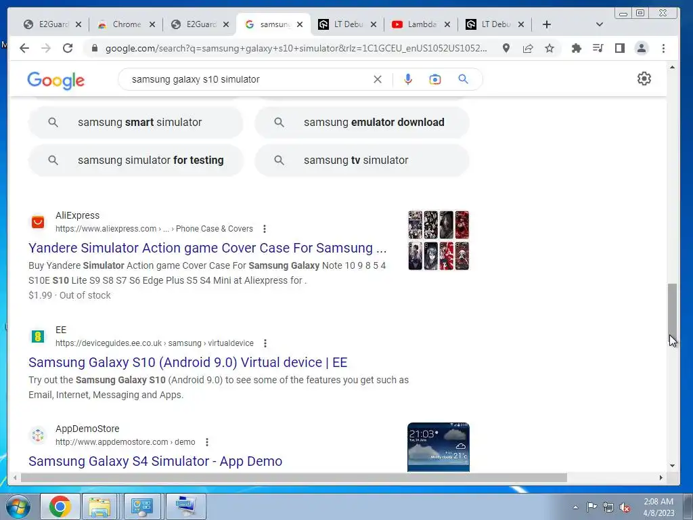Open location permission icon in address bar

[506, 48]
